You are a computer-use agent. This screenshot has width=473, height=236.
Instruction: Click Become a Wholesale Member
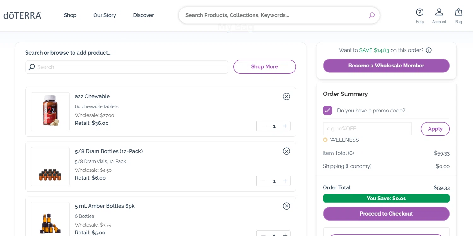[386, 66]
